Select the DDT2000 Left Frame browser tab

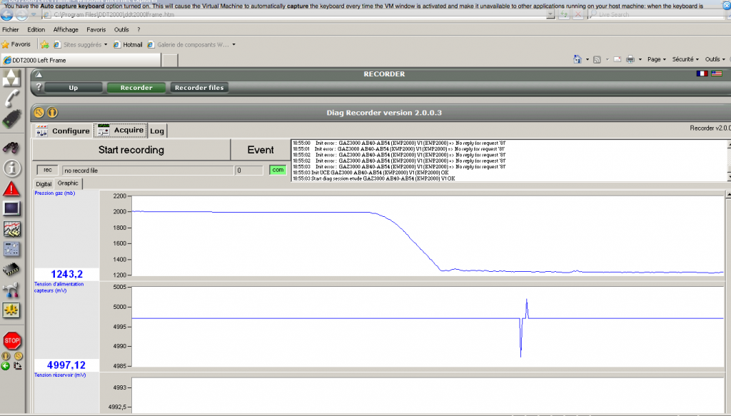pyautogui.click(x=81, y=60)
